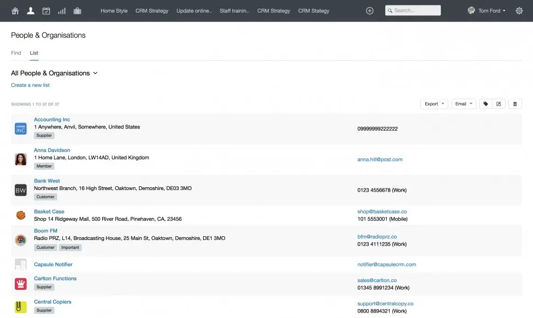Viewport: 533px width, 318px height.
Task: Open the Tom Ford user menu
Action: coord(487,10)
